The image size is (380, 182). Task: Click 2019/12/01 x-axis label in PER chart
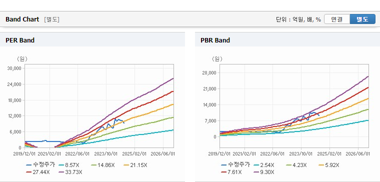[x=24, y=154]
